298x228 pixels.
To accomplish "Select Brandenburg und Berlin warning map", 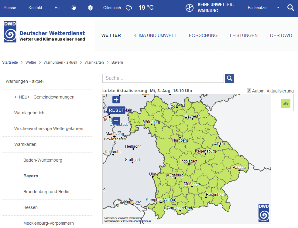I will pos(46,192).
